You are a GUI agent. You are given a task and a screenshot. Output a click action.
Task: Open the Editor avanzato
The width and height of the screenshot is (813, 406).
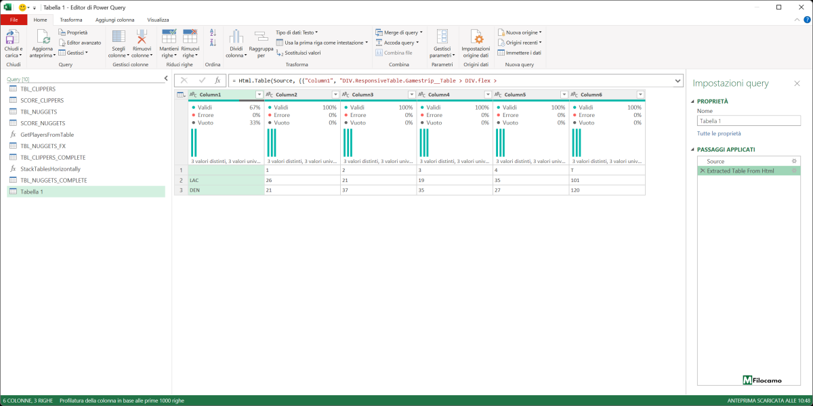[79, 42]
